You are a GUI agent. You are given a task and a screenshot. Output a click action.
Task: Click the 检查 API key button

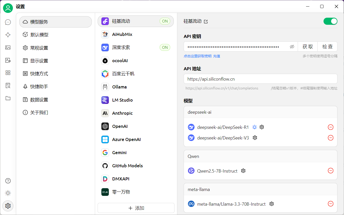pos(328,46)
